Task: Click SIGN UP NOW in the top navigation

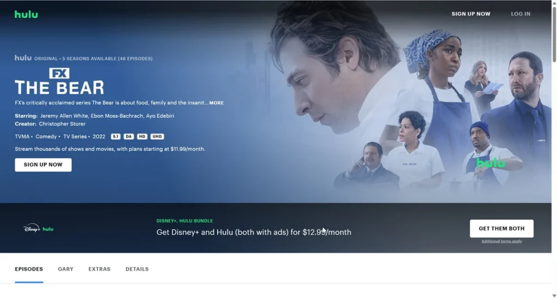Action: click(471, 14)
